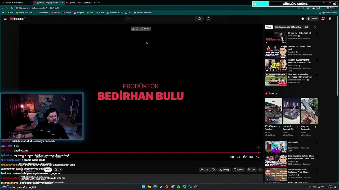Image resolution: width=339 pixels, height=190 pixels.
Task: Open the Instagram bookmark
Action: [x=79, y=13]
